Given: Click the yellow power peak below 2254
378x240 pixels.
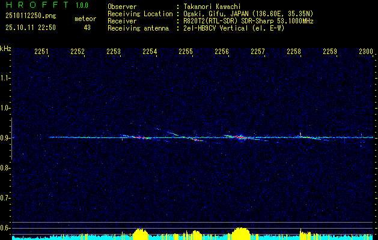Looking at the screenshot, I should click(140, 234).
